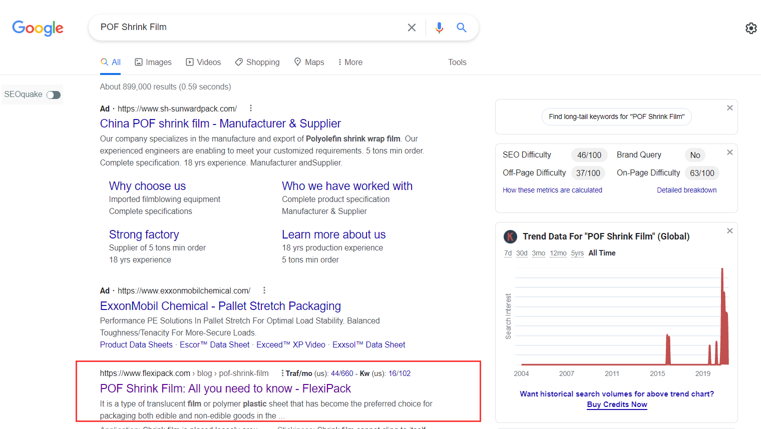Click the Google logo
The image size is (761, 429).
coord(38,28)
